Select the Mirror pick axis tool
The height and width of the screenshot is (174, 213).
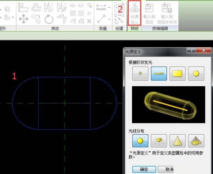pos(49,7)
